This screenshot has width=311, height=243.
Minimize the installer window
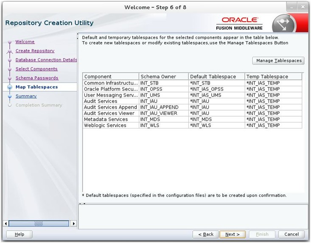291,8
